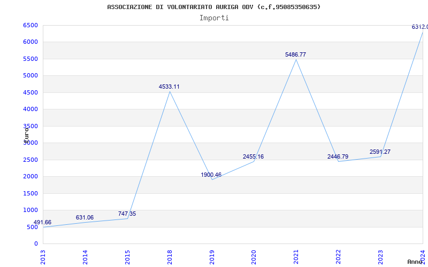Click the chart title ASSOCIAZIONE DI VOLONTARIATO AURIGA ODV

click(213, 7)
